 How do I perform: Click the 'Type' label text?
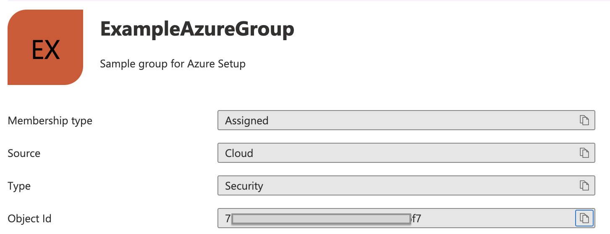pos(19,186)
